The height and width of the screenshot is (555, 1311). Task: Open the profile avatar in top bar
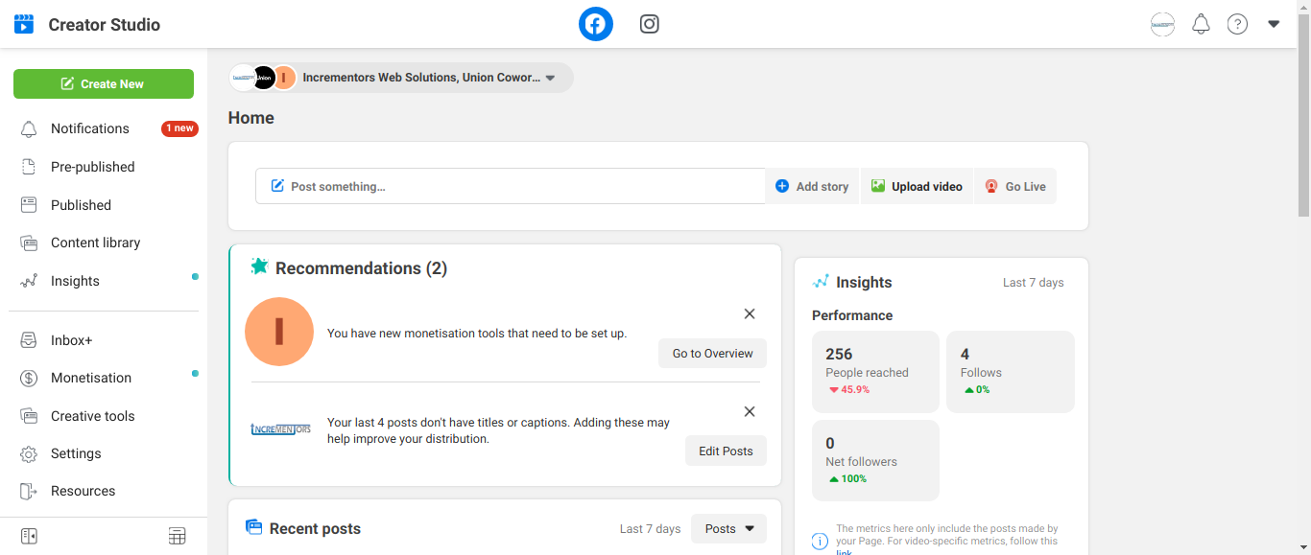point(1162,24)
